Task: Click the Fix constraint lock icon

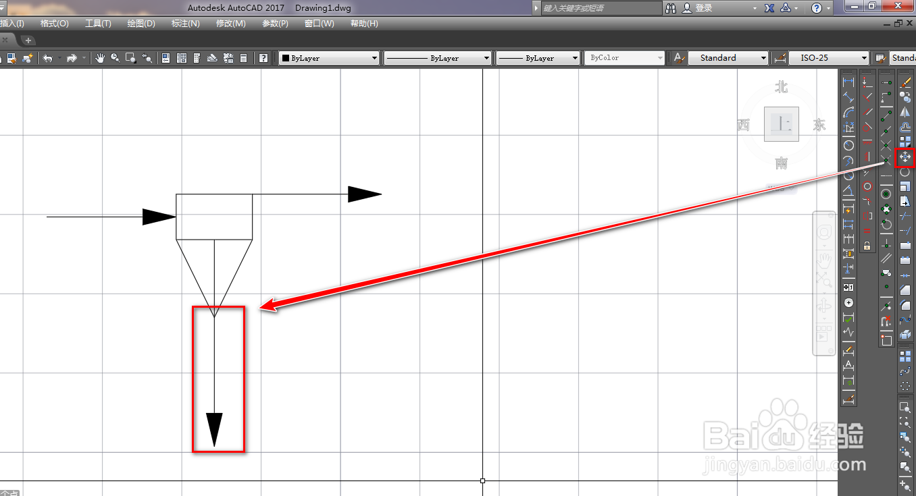Action: 867,246
